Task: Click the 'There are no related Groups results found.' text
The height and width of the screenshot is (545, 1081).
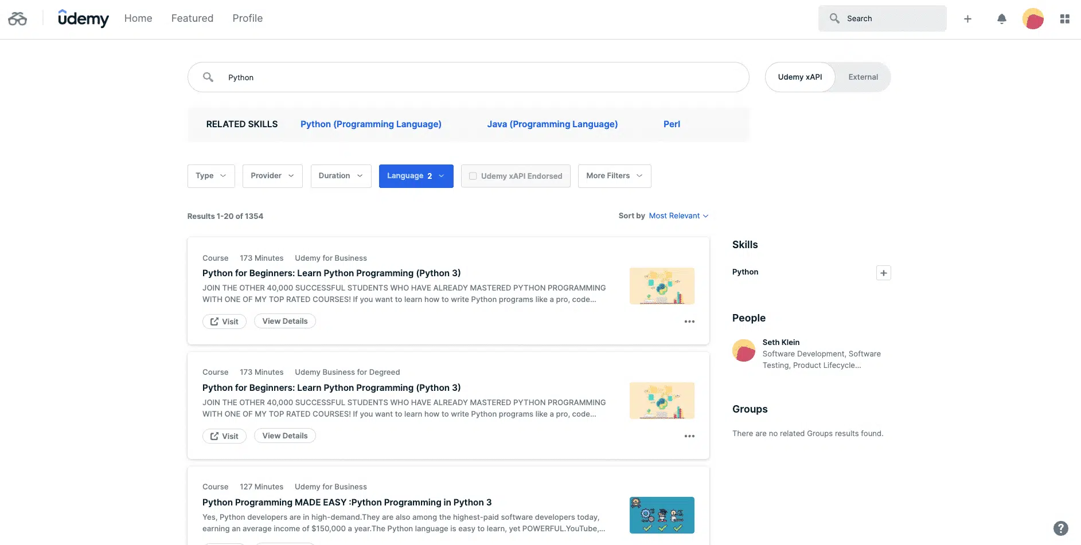Action: pos(808,433)
